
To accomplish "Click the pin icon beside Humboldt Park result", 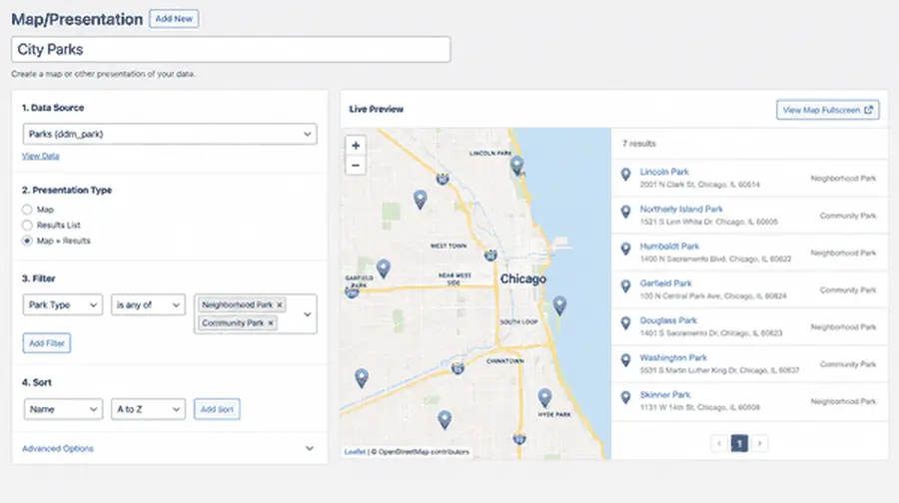I will pos(625,250).
